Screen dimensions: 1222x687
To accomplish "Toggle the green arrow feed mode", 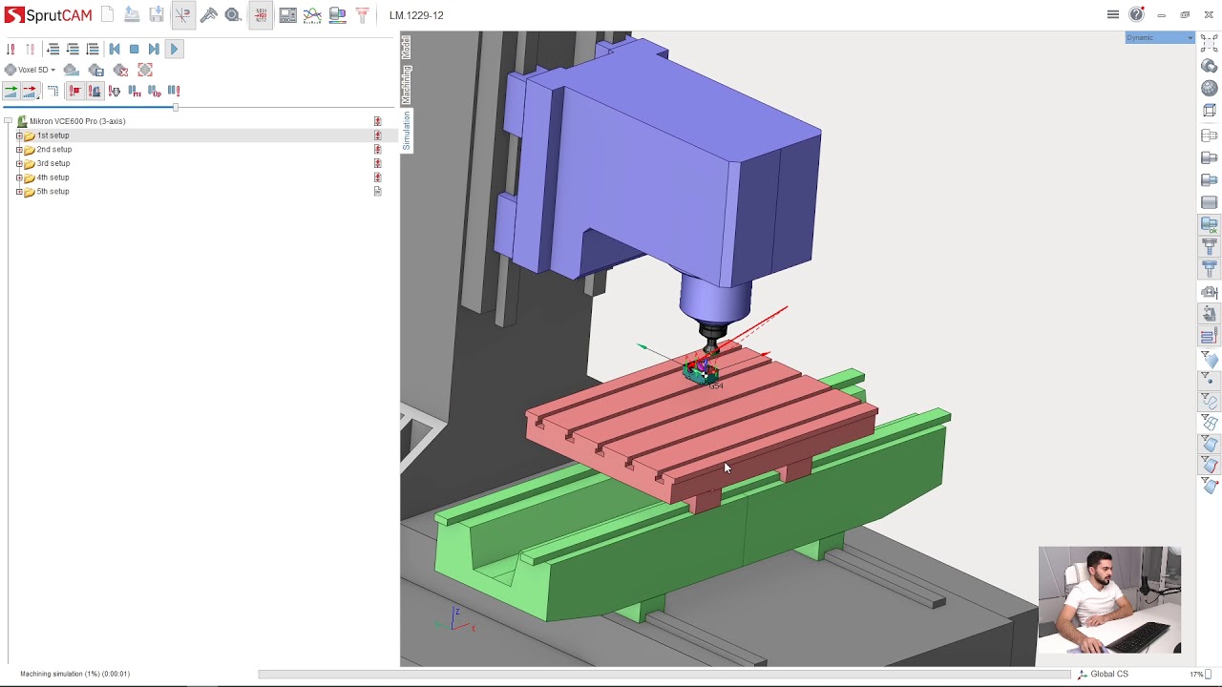I will 11,91.
